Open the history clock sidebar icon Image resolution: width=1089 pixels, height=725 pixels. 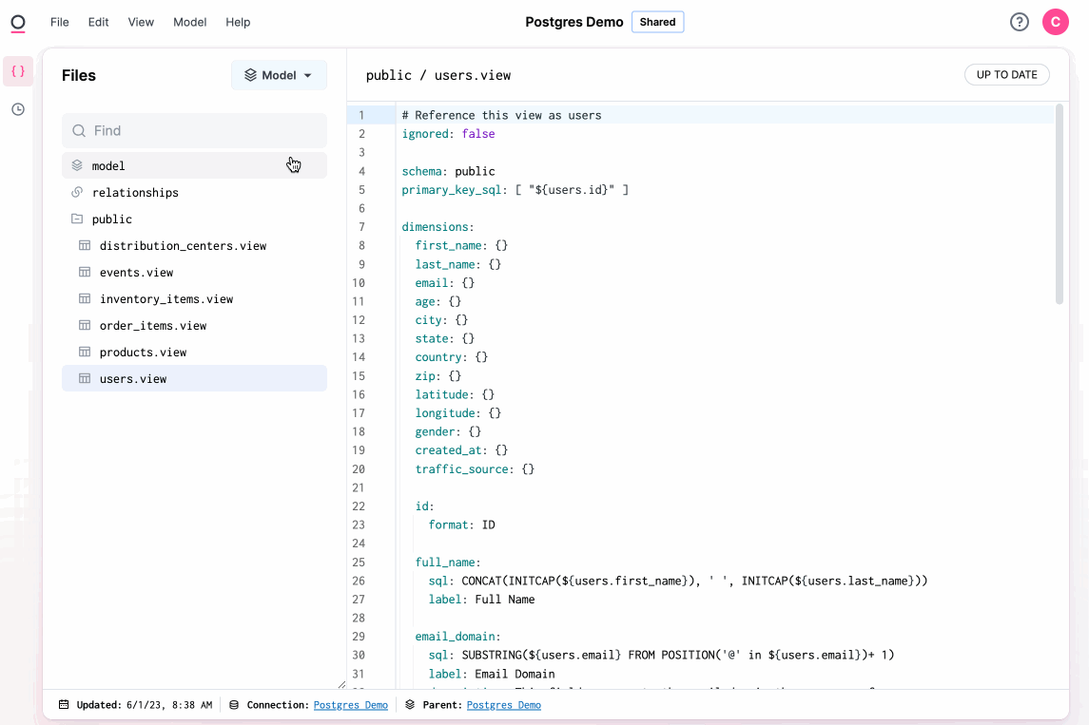[x=18, y=109]
